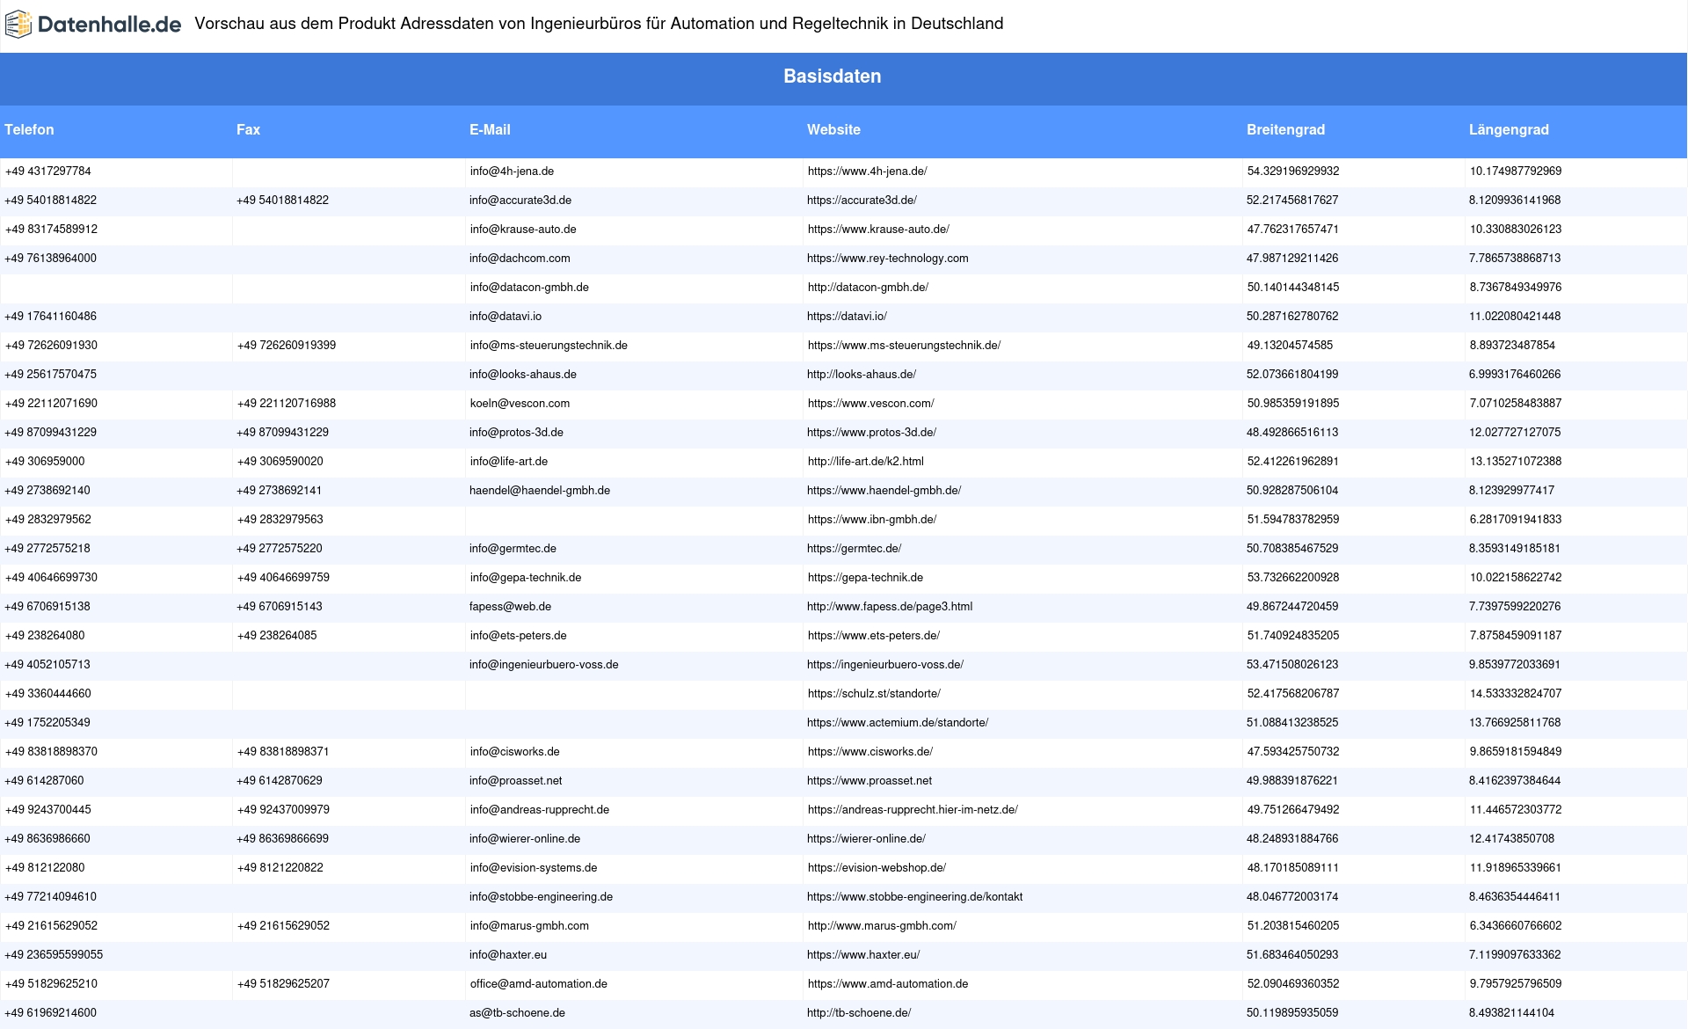
Task: Click website https://www.actemium.de/standorte/
Action: click(x=898, y=723)
